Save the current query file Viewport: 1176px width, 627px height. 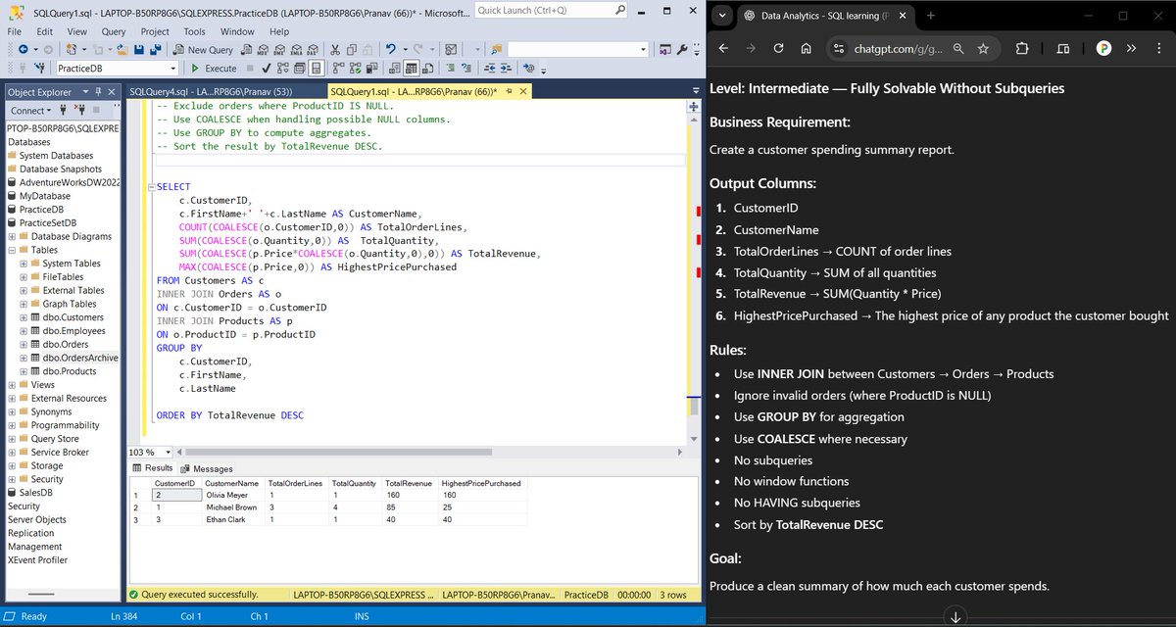[x=138, y=48]
